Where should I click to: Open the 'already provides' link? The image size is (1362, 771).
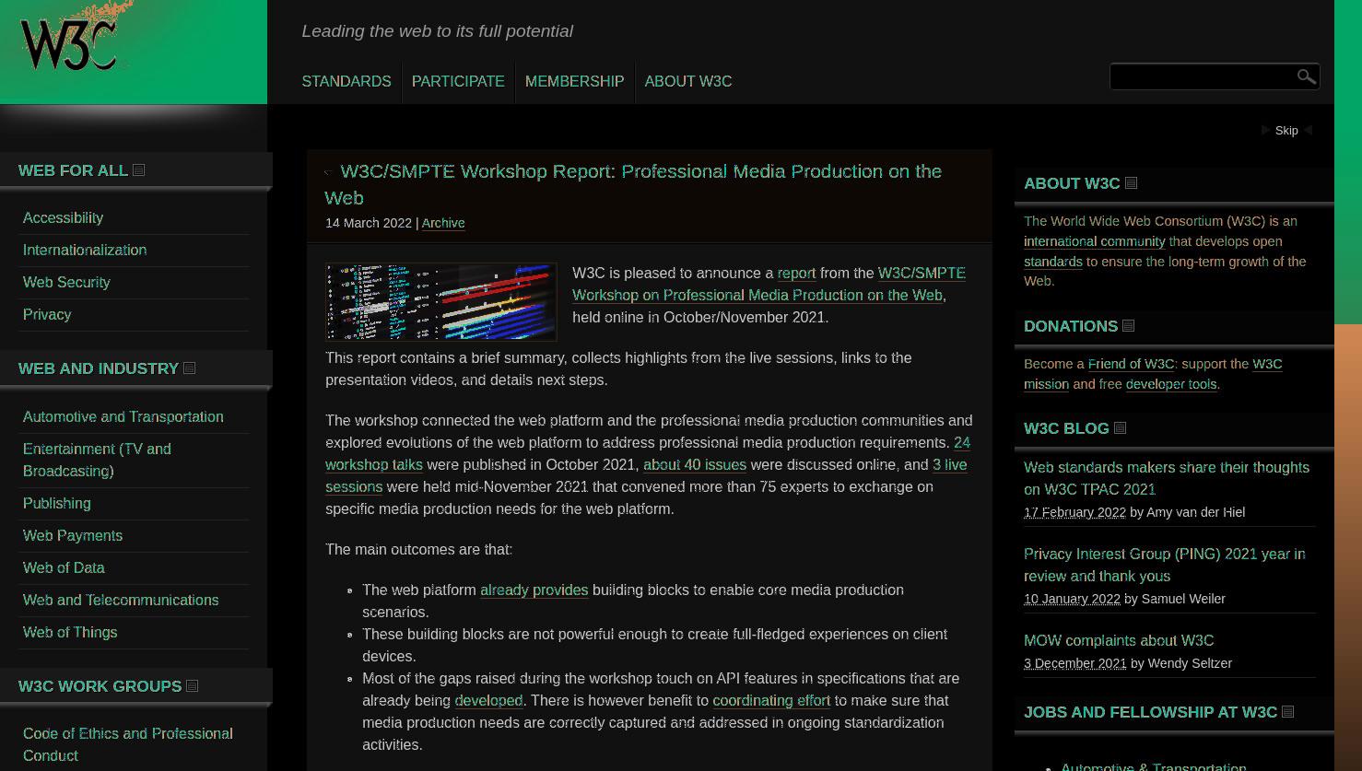click(x=534, y=590)
